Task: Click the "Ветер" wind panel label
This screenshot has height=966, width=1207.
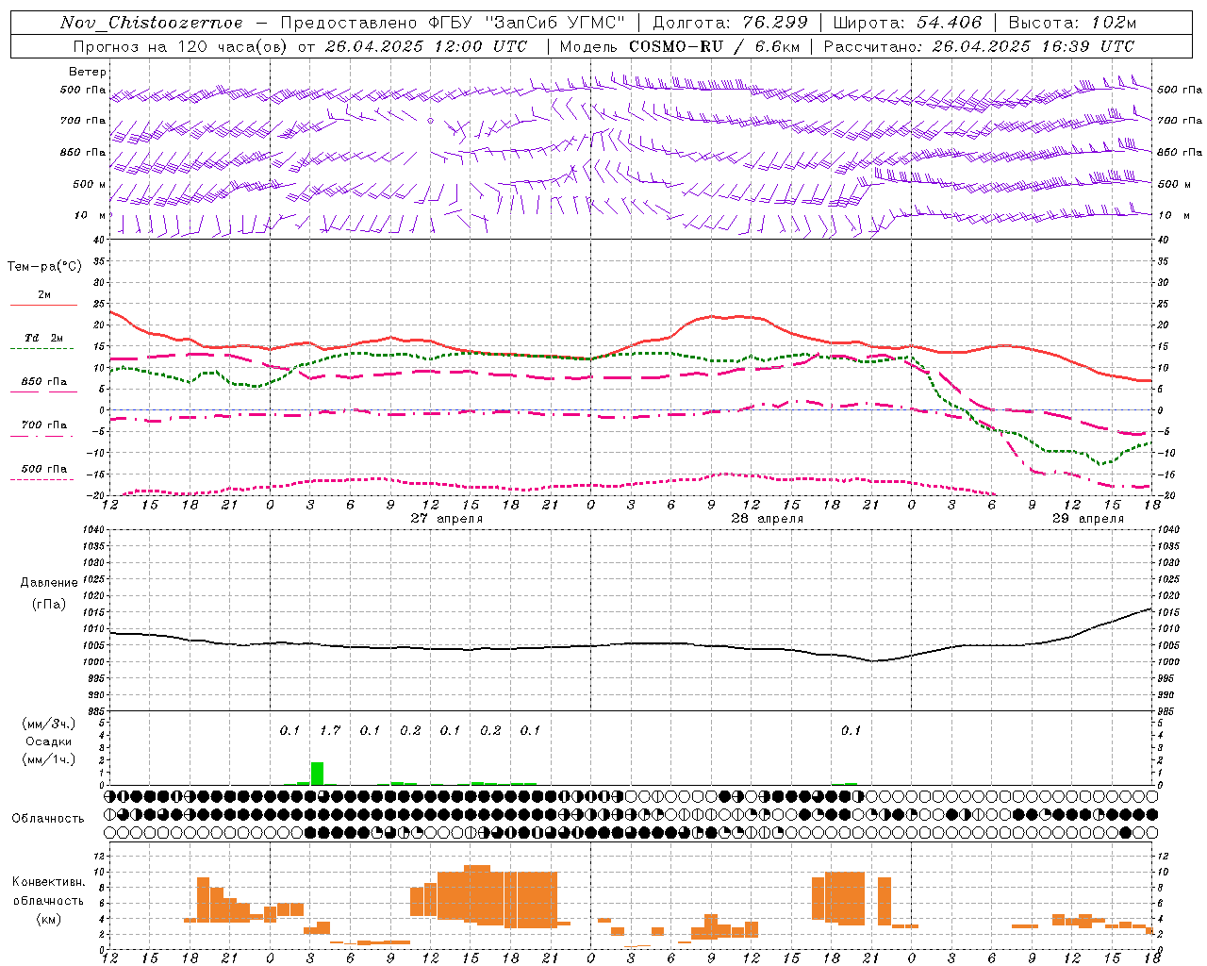Action: point(88,72)
